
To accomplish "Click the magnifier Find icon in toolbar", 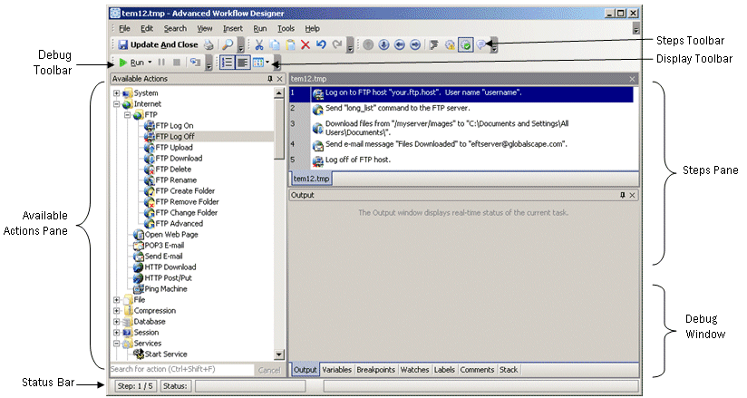I will [x=228, y=44].
